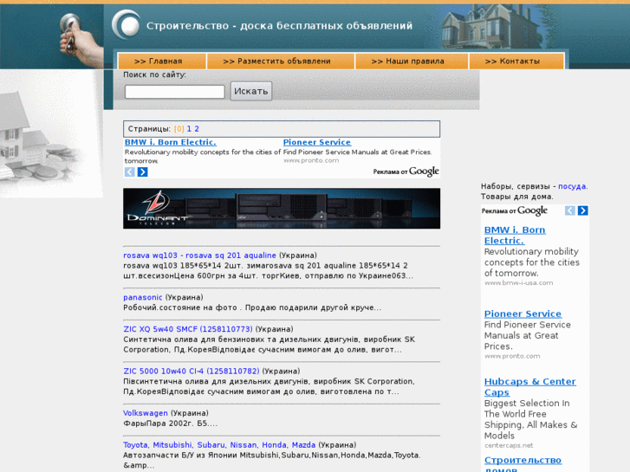The width and height of the screenshot is (630, 472).
Task: Click centercaps.net URL in sidebar ad
Action: (509, 445)
